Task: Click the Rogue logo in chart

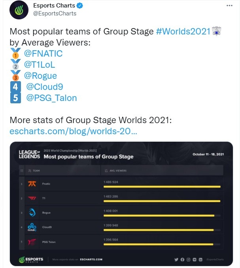Action: coord(32,213)
